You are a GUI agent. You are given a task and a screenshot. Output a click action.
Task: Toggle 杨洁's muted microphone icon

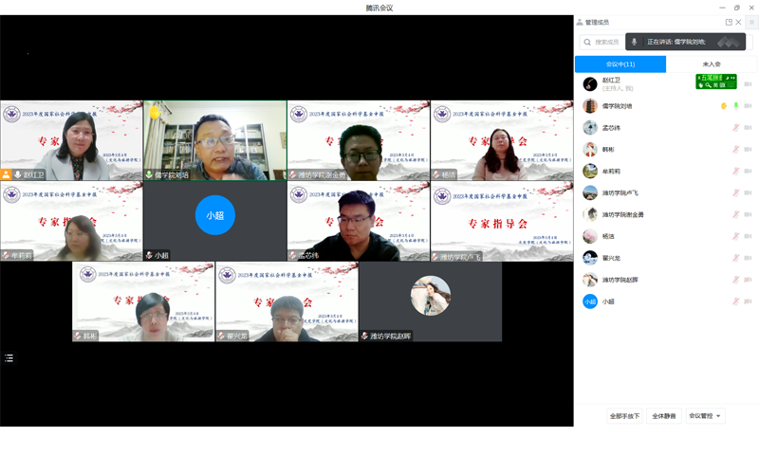click(x=736, y=236)
